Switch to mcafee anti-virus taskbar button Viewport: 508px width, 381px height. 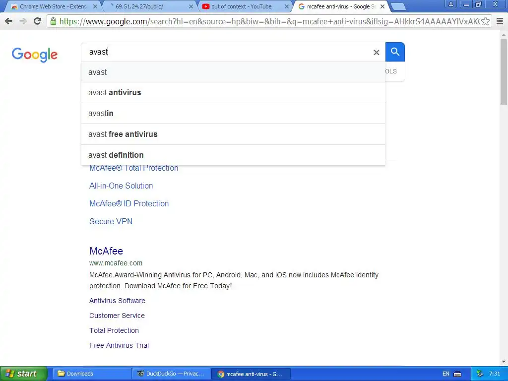coord(251,374)
